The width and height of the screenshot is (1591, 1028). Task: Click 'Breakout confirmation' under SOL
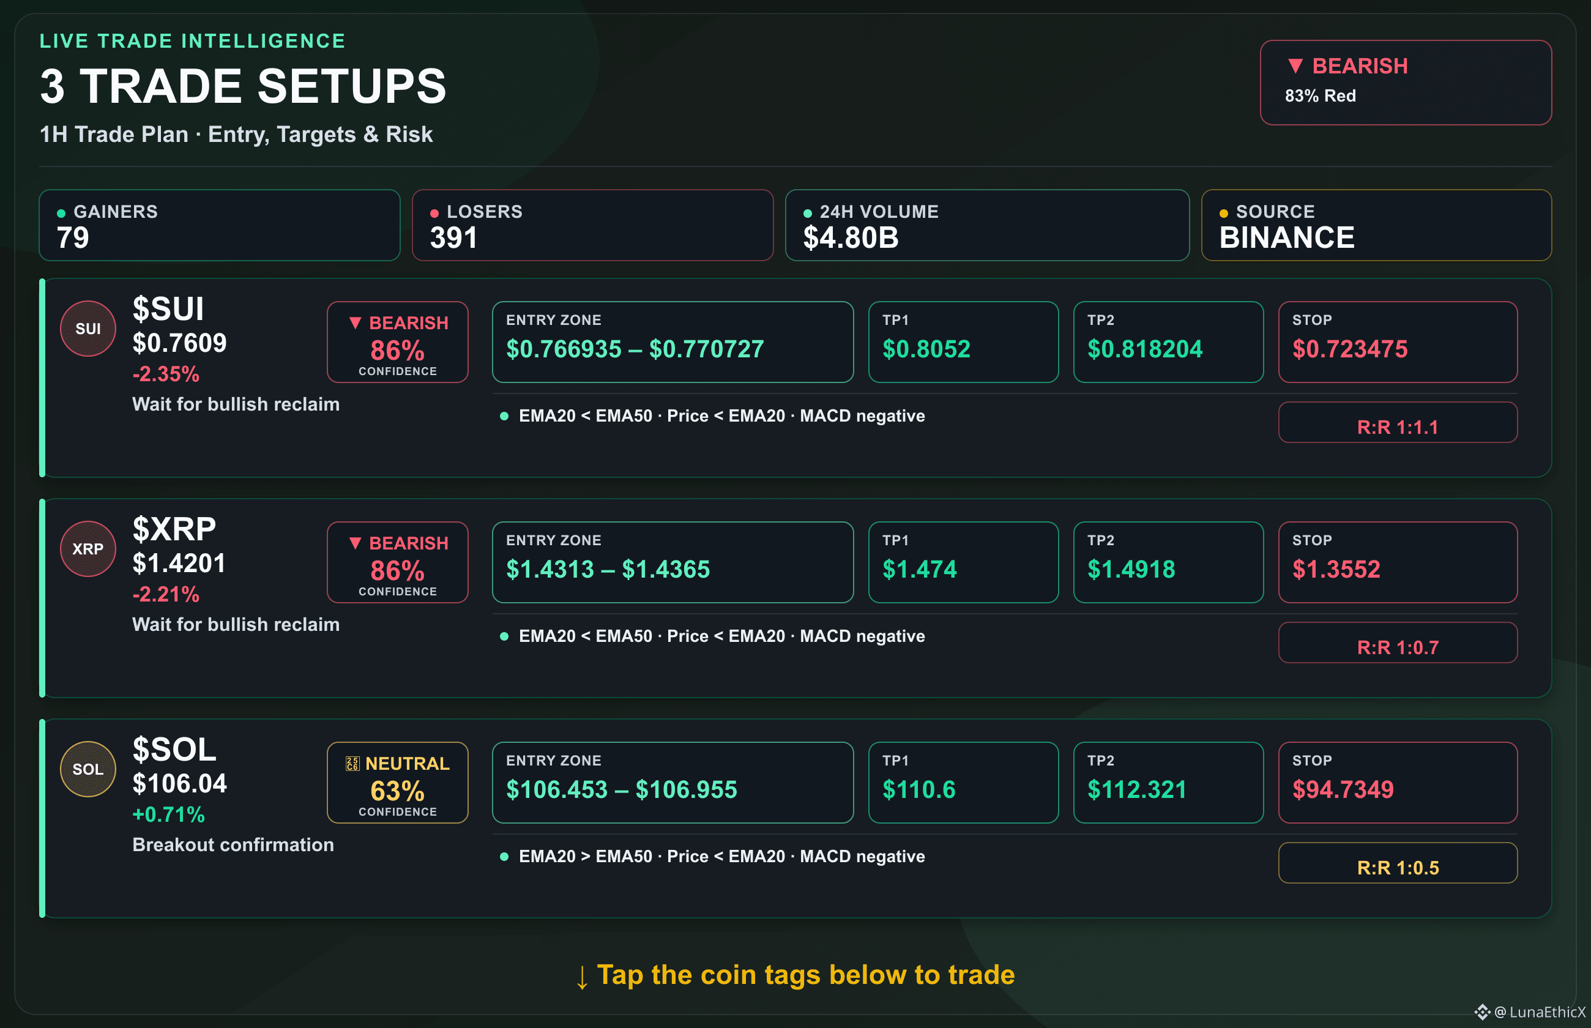point(233,845)
